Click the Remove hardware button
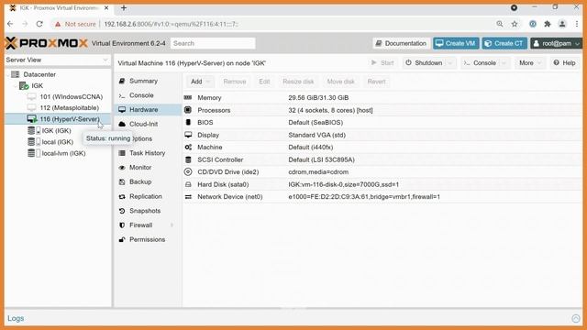587x330 pixels. (x=235, y=82)
